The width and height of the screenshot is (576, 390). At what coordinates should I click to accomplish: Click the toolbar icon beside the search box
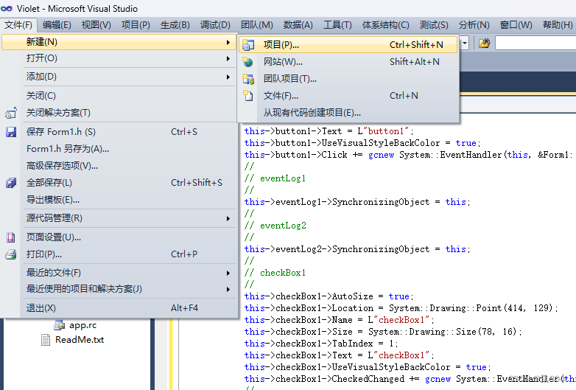coord(484,43)
